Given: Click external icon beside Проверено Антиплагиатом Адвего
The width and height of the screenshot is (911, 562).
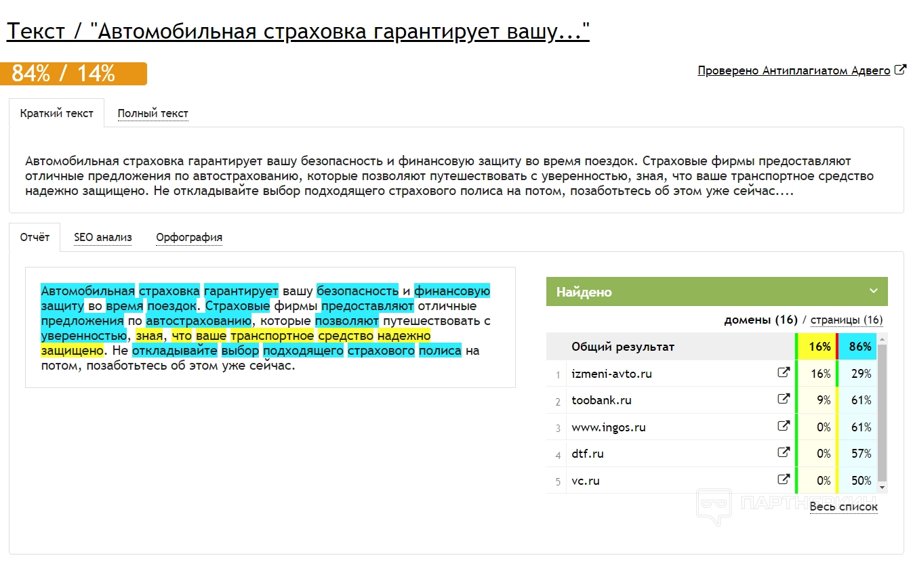Looking at the screenshot, I should [x=900, y=70].
